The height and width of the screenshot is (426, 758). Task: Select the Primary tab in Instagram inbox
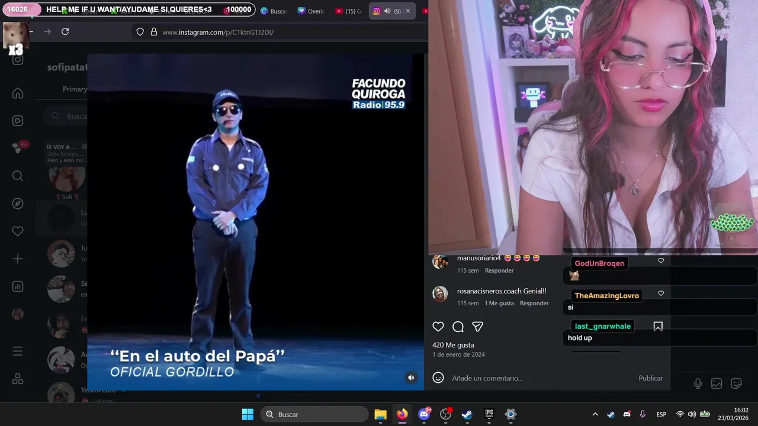(x=75, y=89)
